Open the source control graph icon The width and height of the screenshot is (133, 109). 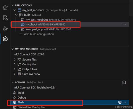click(x=5, y=8)
